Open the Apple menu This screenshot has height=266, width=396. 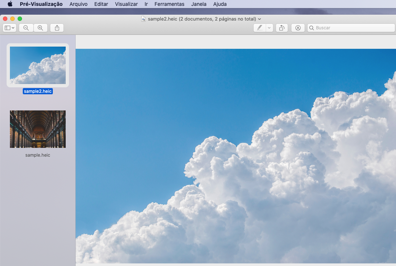click(x=10, y=4)
